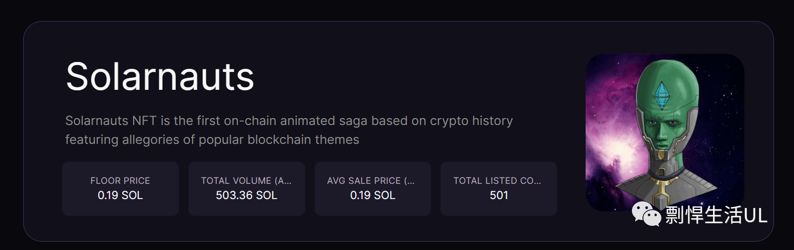This screenshot has width=794, height=250.
Task: Click the first line of the Solarnauts description
Action: click(289, 121)
